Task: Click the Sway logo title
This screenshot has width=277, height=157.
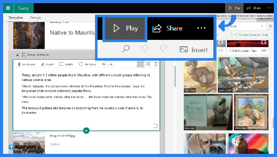Action: point(24,8)
